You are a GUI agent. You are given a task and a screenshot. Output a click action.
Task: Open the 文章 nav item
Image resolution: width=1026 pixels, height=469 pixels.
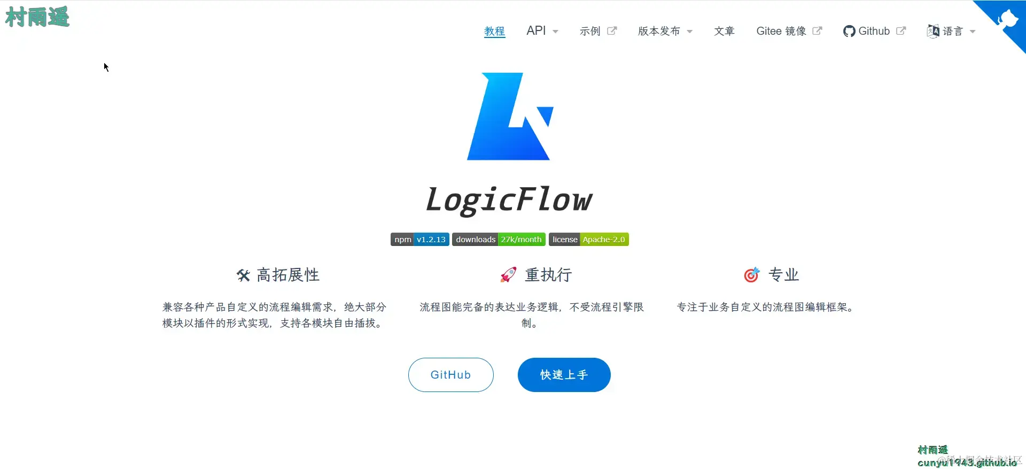tap(724, 31)
